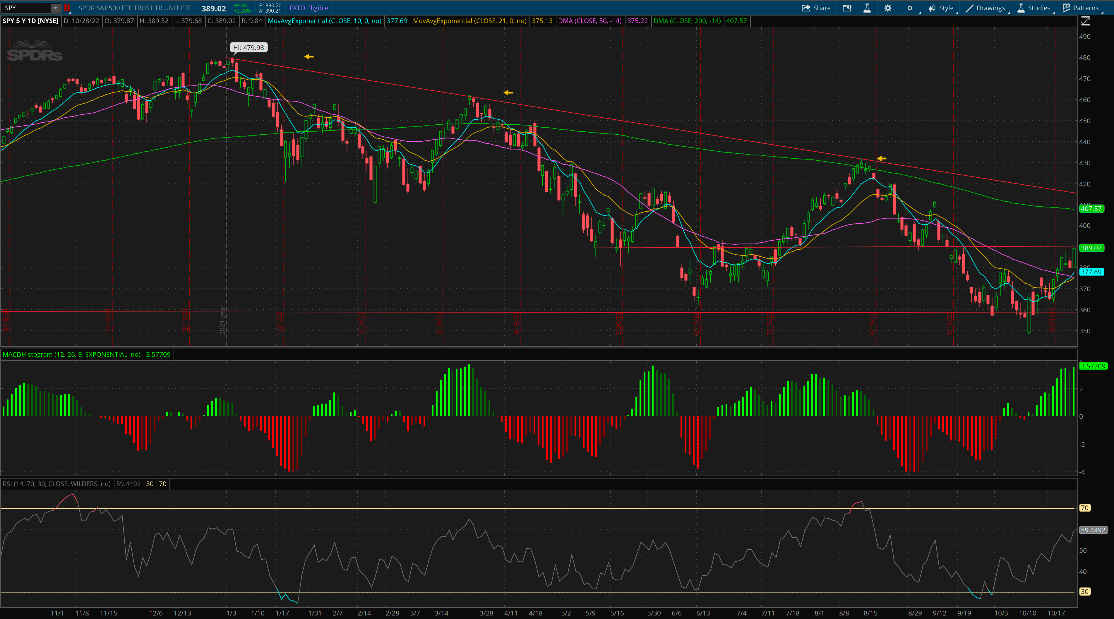Open the symbol info card icon
1114x619 pixels.
pyautogui.click(x=847, y=8)
